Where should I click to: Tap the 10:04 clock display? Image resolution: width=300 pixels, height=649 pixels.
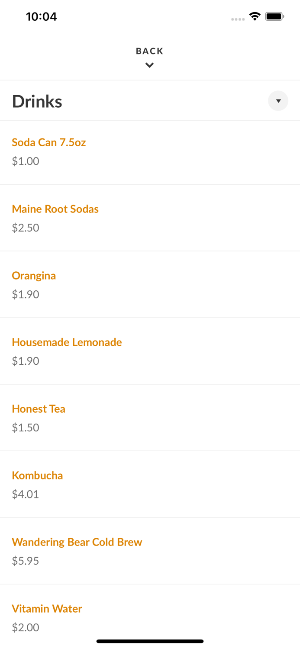pos(42,16)
